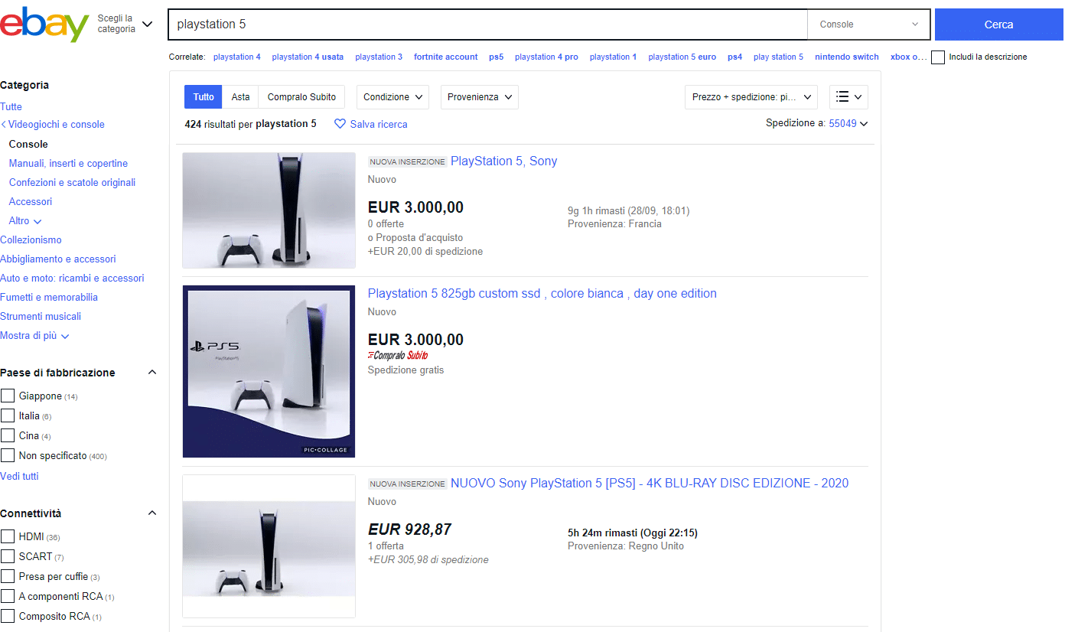Open Playstation 5 825gb custom ssd listing

(542, 294)
